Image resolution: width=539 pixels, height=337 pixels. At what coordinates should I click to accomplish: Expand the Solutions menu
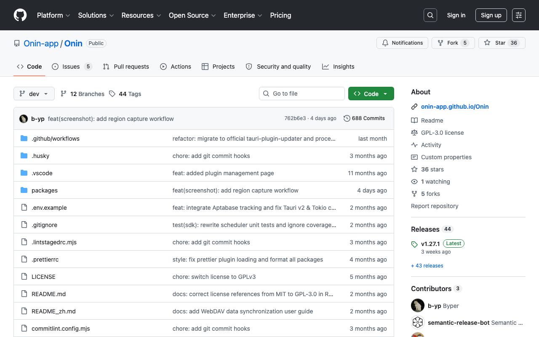coord(96,15)
